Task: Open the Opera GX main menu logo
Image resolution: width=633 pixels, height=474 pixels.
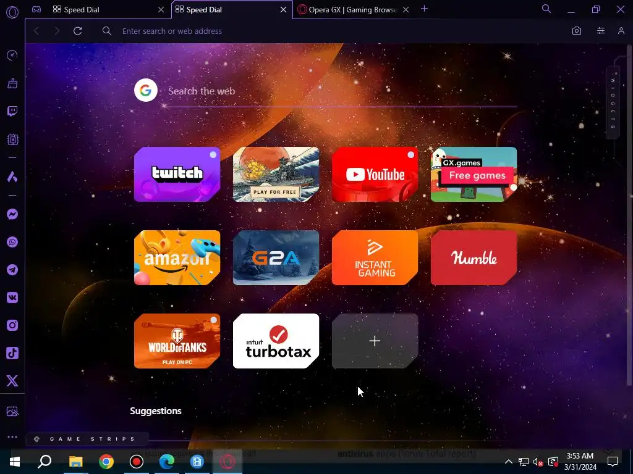Action: click(x=12, y=12)
